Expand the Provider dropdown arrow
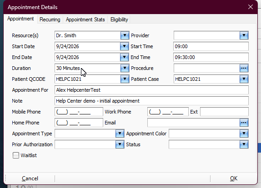 (244, 35)
